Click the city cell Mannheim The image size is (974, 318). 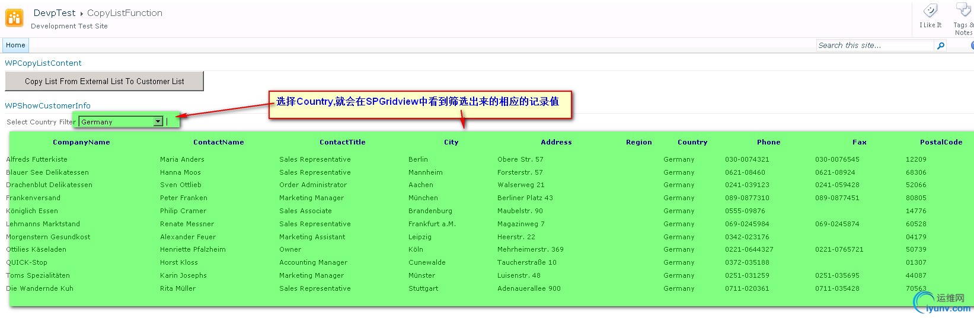[426, 172]
